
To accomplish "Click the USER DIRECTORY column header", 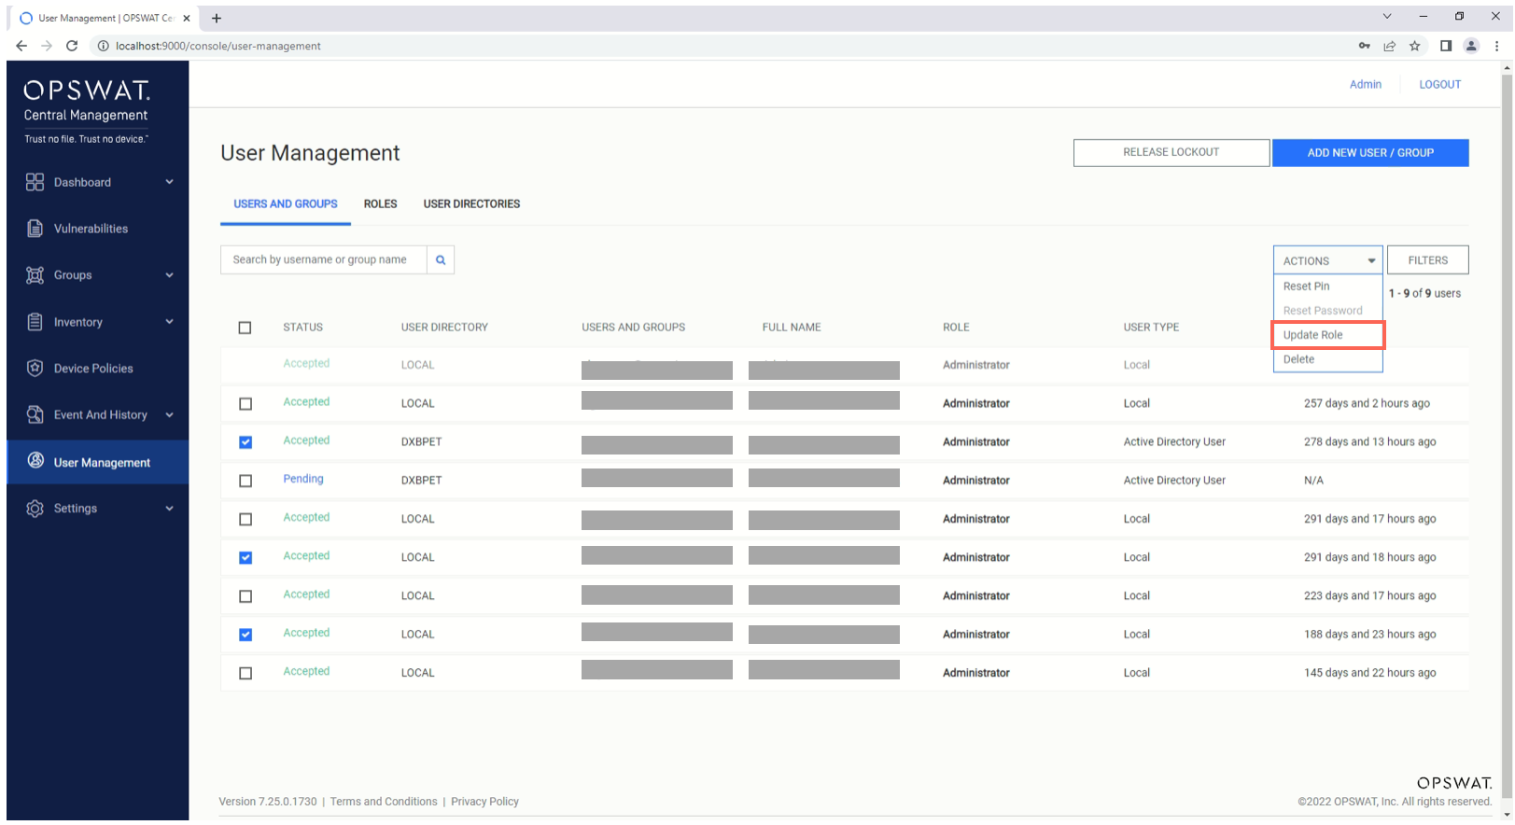I will (444, 328).
